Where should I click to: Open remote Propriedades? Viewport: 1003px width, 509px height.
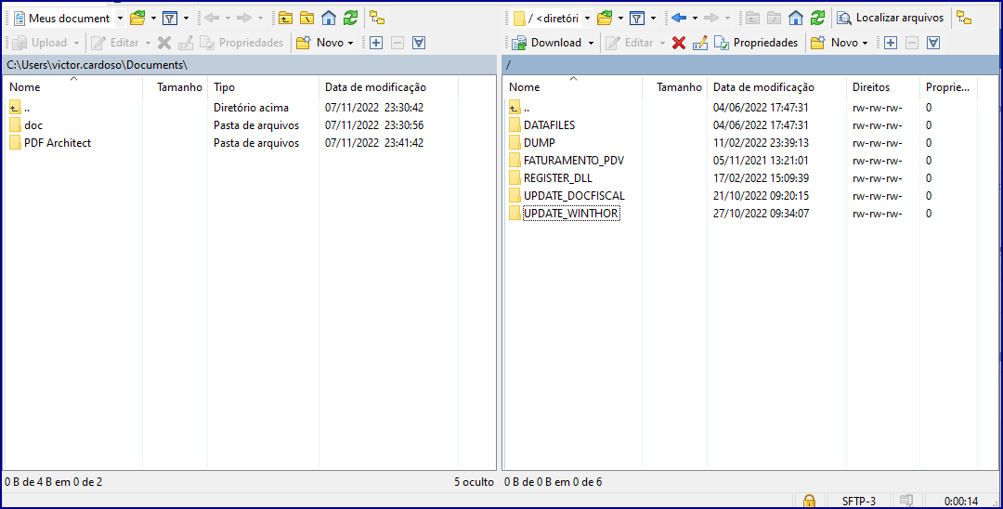pos(756,43)
